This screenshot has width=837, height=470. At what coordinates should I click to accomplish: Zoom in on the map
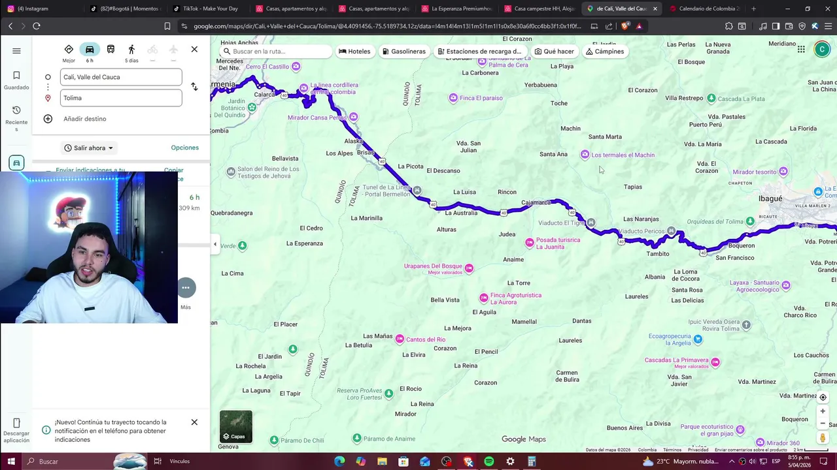(x=823, y=411)
